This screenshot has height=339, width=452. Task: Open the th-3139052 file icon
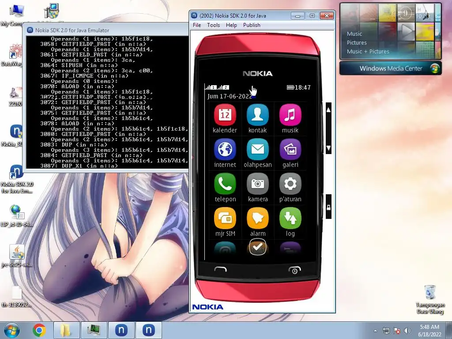pyautogui.click(x=16, y=296)
